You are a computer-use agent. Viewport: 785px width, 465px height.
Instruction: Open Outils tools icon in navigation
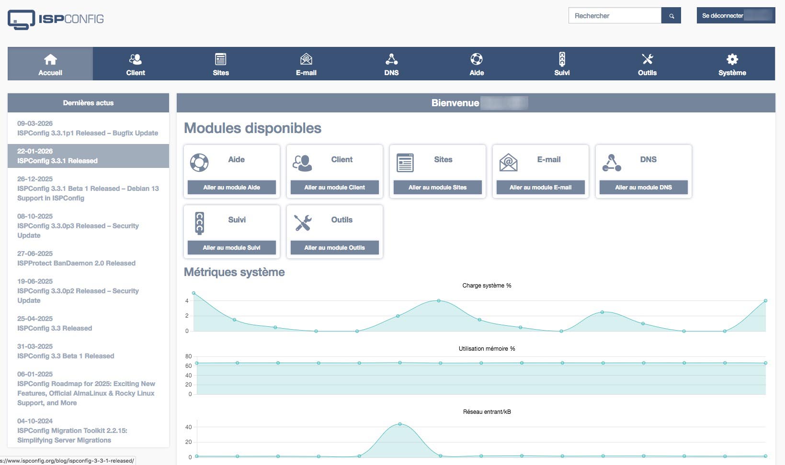647,59
